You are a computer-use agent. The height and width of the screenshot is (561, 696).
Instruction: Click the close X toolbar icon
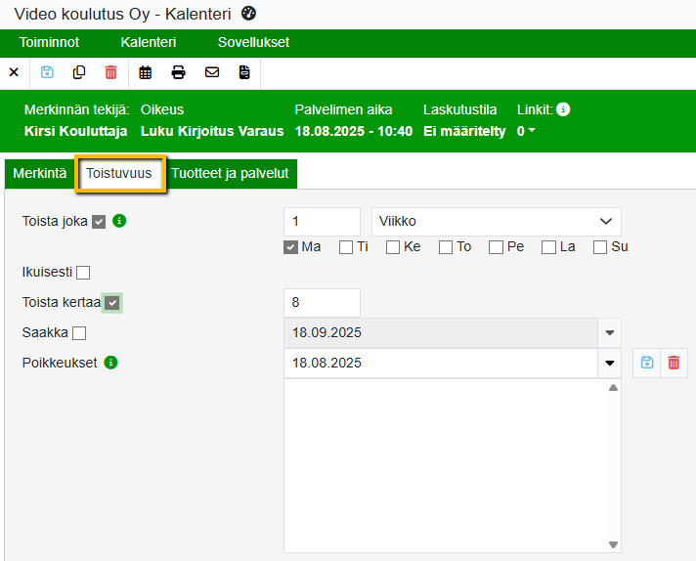click(14, 72)
